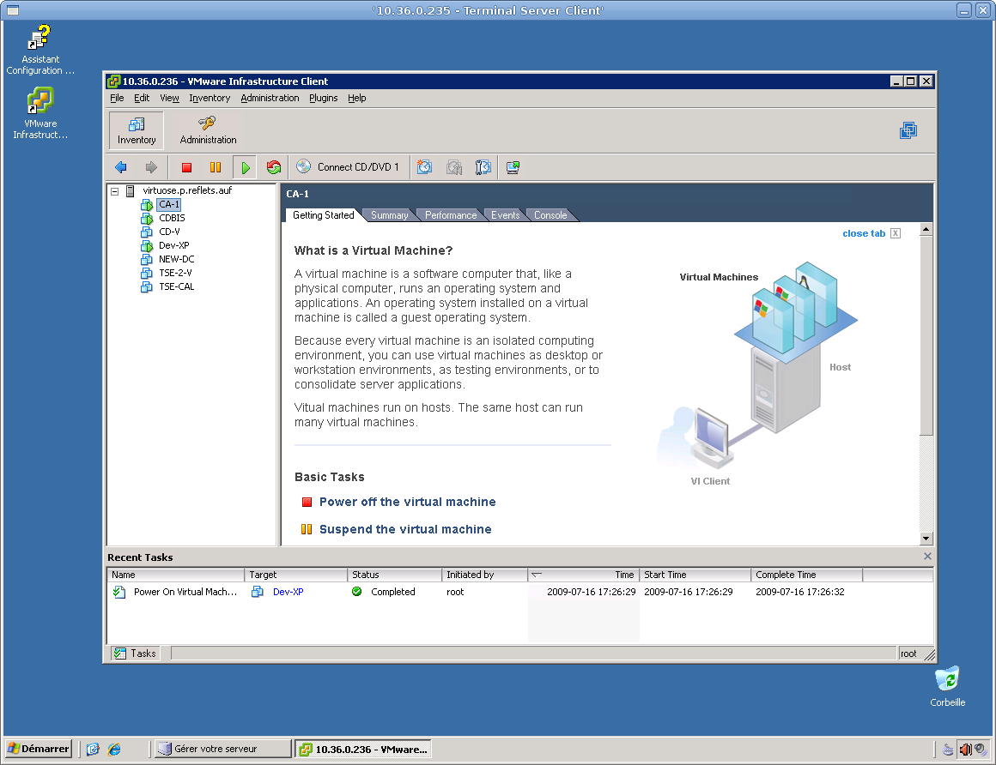Select the Power On Virtual Machine task row
The width and height of the screenshot is (996, 765).
pyautogui.click(x=519, y=592)
